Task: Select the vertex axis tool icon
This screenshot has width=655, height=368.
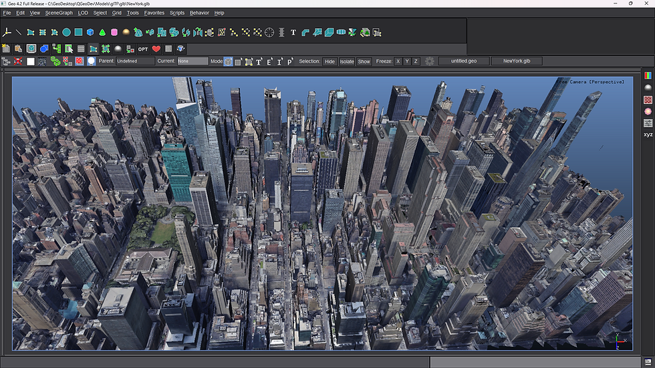Action: click(7, 32)
